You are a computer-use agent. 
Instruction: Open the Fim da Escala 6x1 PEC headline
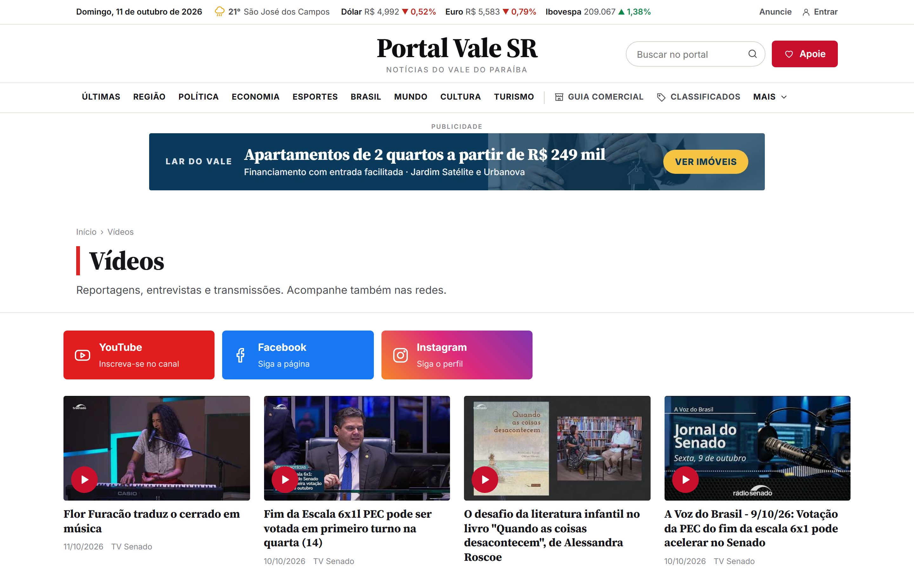348,528
